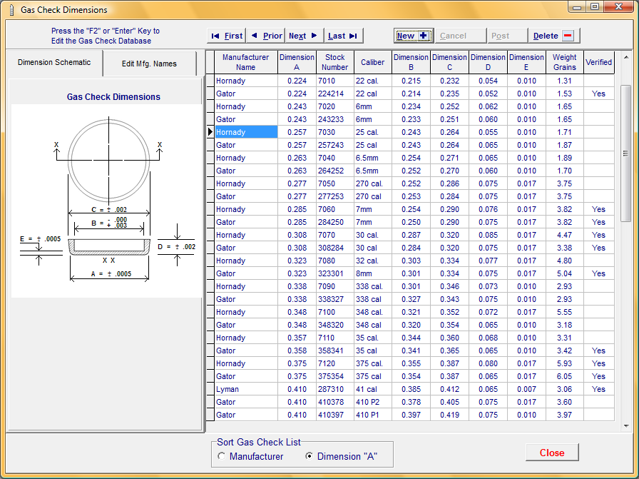Select stock number 308284 cell
Viewport: 639px width, 479px height.
click(335, 248)
